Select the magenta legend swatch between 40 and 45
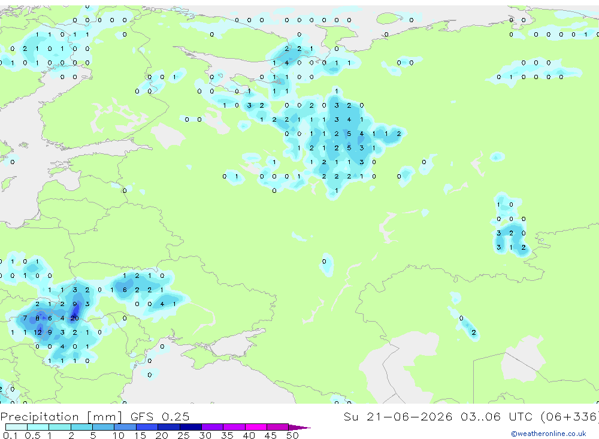Screen dimensions: 599x439 coord(256,427)
